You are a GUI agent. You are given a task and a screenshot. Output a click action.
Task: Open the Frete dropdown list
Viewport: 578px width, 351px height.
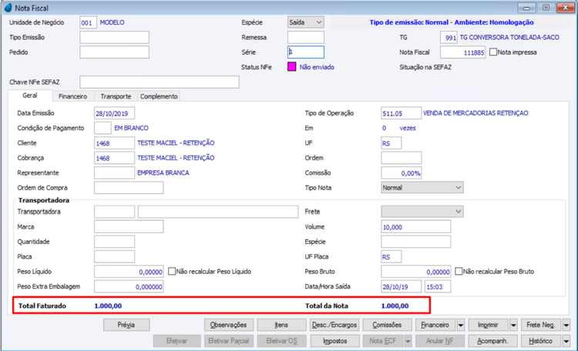422,212
